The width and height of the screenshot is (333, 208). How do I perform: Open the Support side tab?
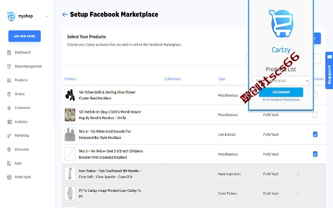329,71
